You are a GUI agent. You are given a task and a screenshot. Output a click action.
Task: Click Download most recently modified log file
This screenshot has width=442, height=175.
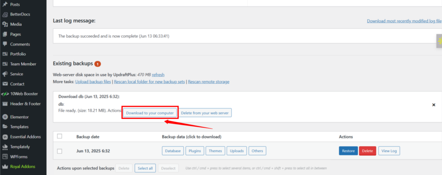[404, 21]
